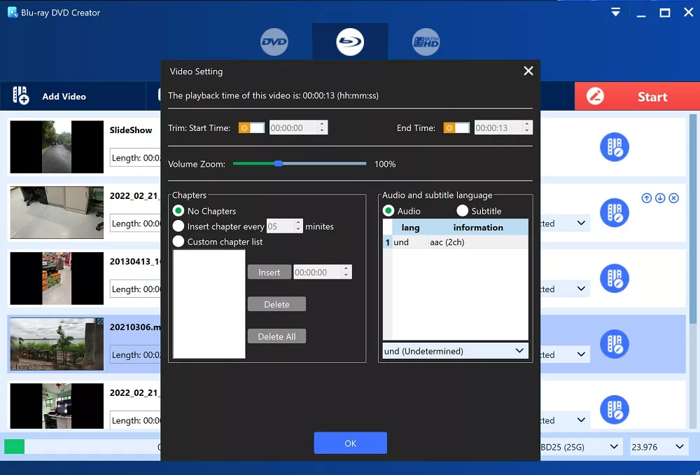
Task: Click remove icon beside the move arrows
Action: (673, 198)
